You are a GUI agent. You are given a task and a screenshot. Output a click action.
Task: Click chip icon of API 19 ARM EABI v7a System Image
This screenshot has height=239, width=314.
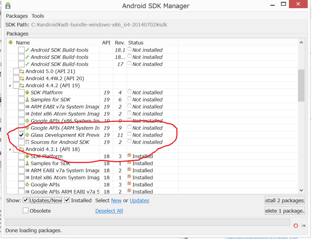pyautogui.click(x=27, y=107)
